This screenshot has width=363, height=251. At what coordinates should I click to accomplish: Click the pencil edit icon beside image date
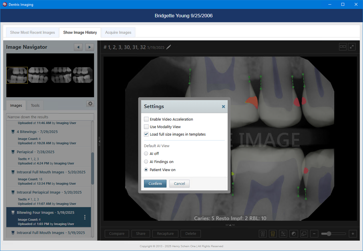[x=169, y=47]
